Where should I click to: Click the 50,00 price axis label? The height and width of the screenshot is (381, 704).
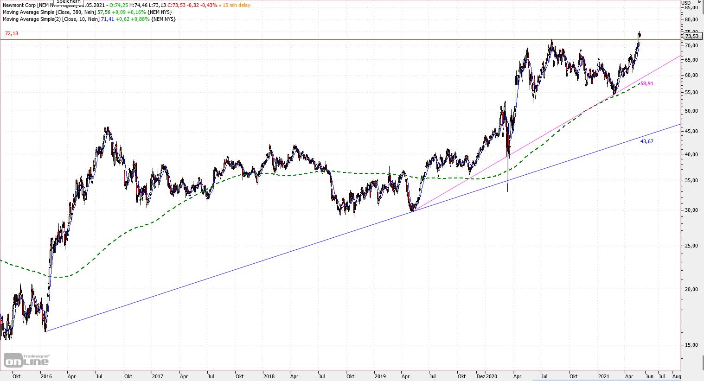691,111
